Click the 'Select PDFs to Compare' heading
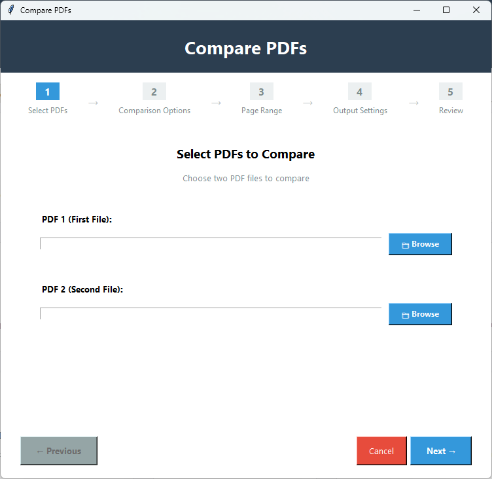Screen dimensions: 492x479 246,154
